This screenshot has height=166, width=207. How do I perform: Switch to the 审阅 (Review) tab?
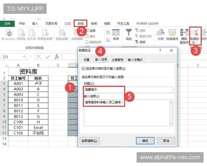(x=94, y=24)
